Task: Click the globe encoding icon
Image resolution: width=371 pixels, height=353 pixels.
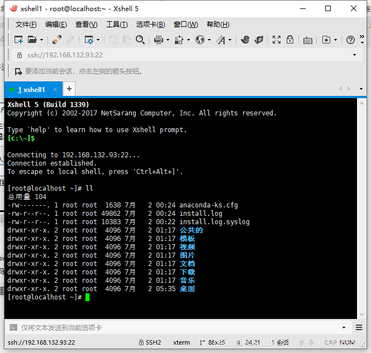Action: (x=200, y=40)
